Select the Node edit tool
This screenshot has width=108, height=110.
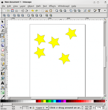coord(2,26)
